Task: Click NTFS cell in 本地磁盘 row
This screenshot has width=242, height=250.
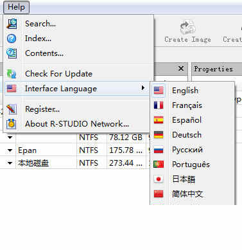Action: click(x=89, y=163)
